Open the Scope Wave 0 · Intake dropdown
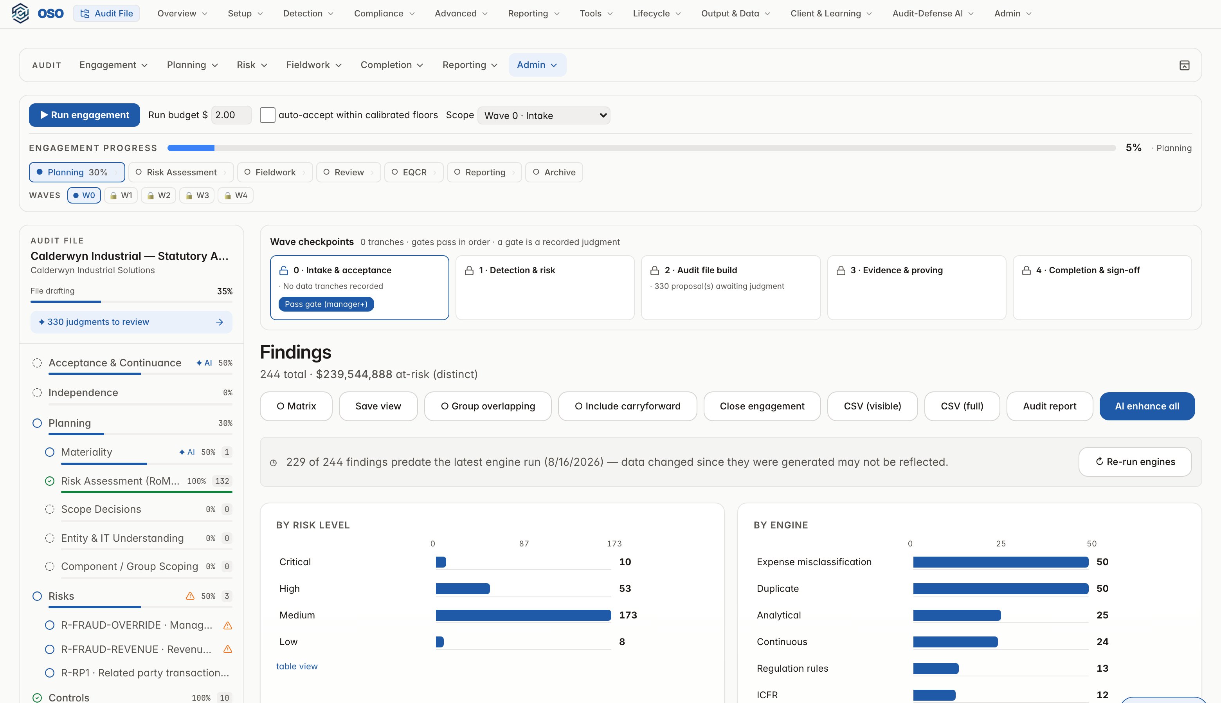Viewport: 1221px width, 703px height. pyautogui.click(x=544, y=115)
